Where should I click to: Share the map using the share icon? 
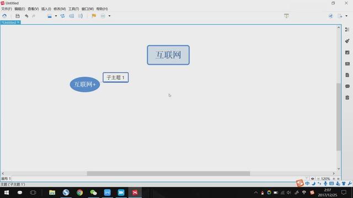click(x=330, y=16)
